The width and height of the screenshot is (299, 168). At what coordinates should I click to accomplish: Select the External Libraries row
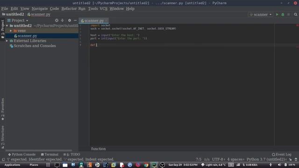[x=28, y=41]
